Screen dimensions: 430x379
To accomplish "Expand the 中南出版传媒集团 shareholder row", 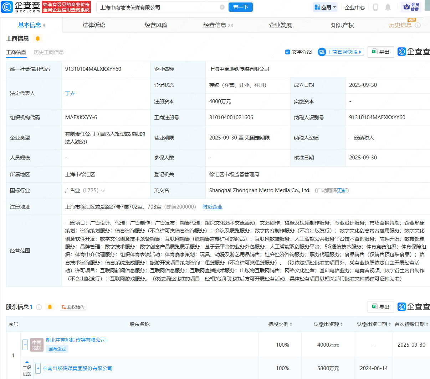I will click(38, 368).
